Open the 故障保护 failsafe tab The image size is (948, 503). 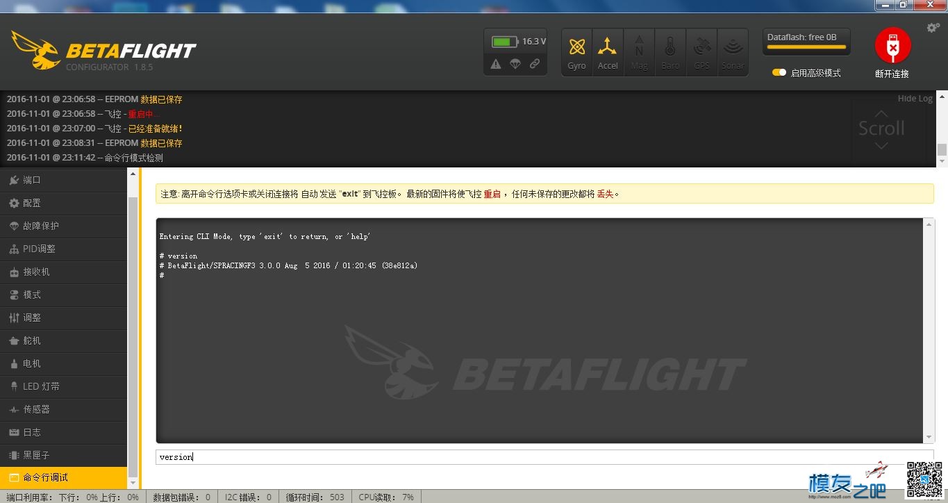click(64, 226)
